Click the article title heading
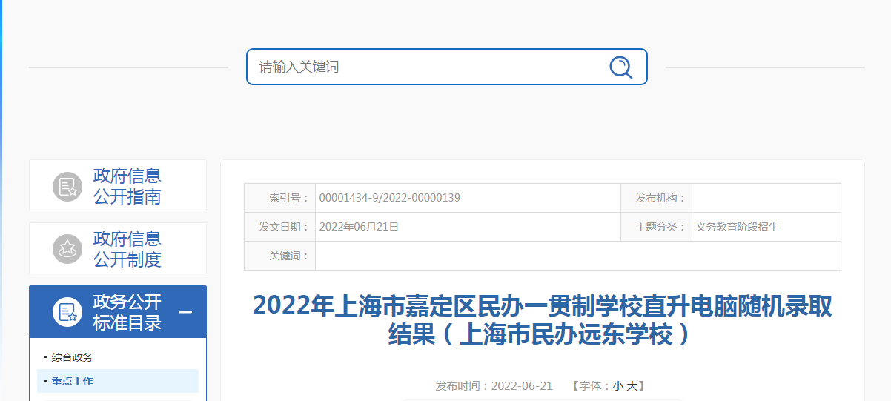 point(543,320)
